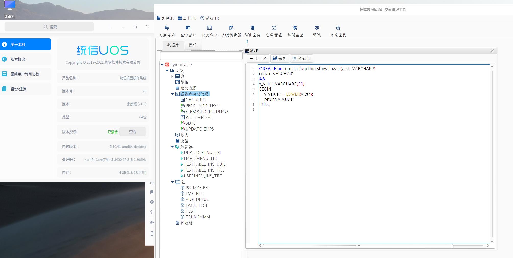
Task: Click the database tree filter input box
Action: (201, 56)
